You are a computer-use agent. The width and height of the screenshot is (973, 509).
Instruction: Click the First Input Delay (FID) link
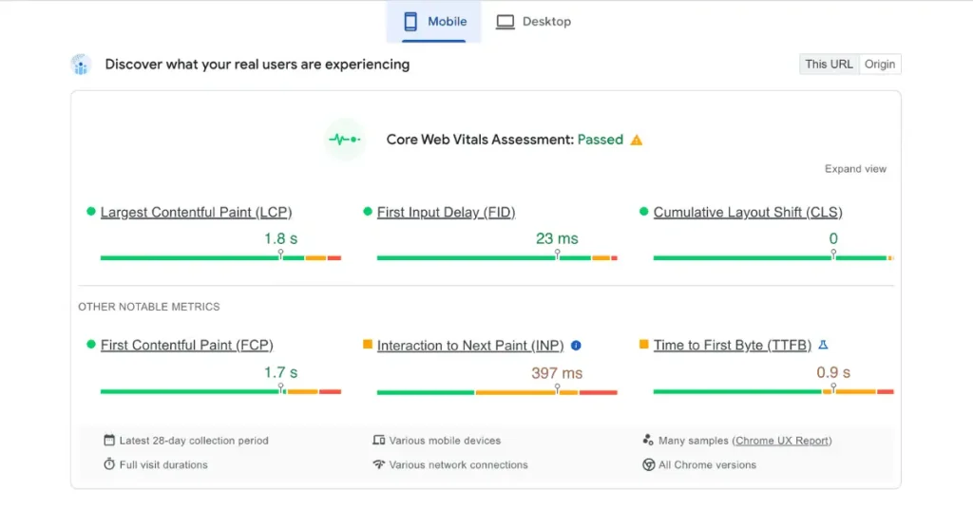coord(446,213)
